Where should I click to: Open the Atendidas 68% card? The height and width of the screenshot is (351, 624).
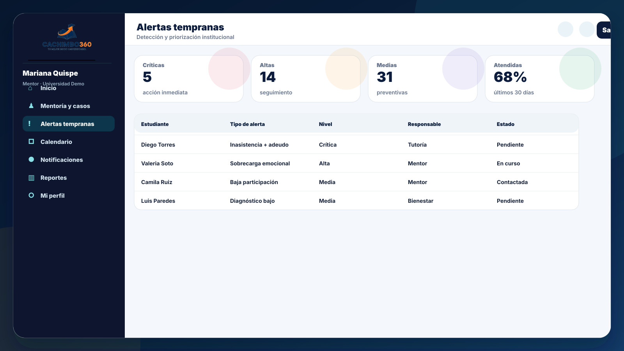coord(540,79)
